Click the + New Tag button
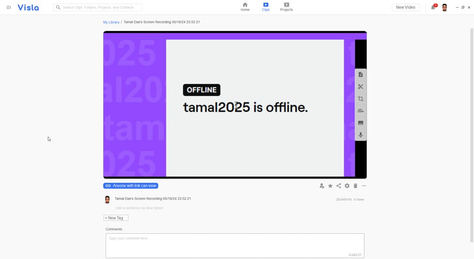474x259 pixels. [116, 218]
